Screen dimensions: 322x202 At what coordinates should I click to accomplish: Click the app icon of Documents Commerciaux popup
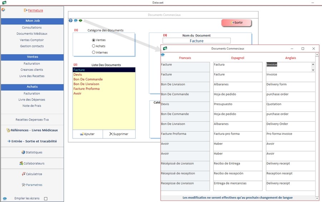coord(165,49)
